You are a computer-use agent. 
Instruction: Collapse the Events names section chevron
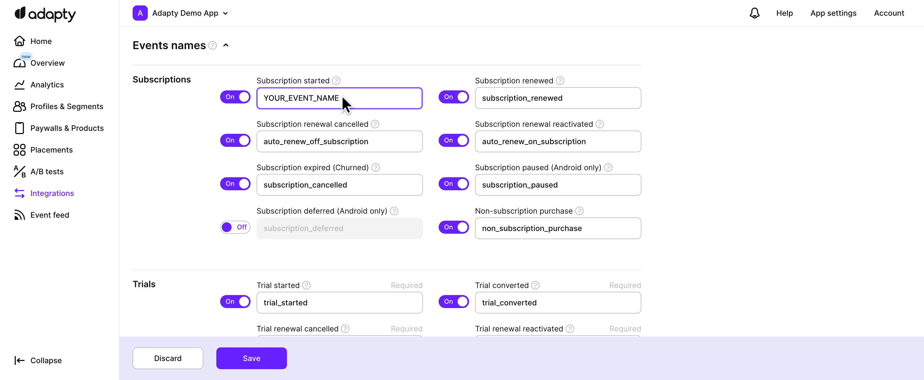(x=226, y=45)
